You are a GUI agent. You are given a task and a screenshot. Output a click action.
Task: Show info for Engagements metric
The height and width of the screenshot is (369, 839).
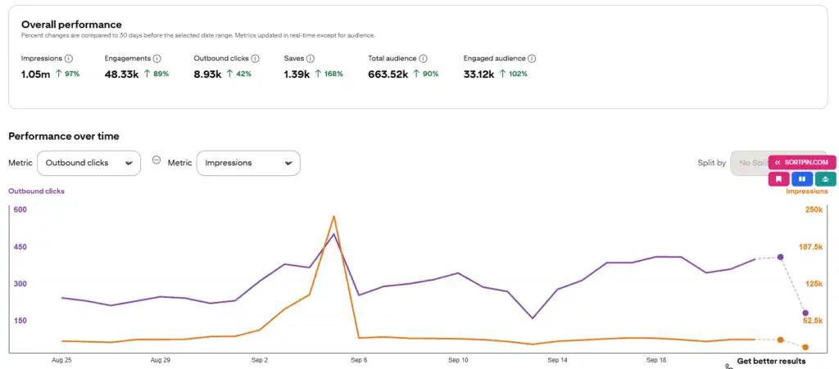pos(156,58)
